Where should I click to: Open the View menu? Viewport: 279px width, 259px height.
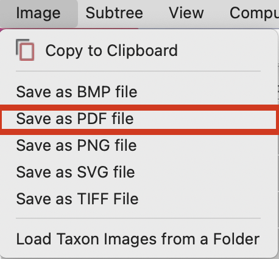pyautogui.click(x=186, y=13)
